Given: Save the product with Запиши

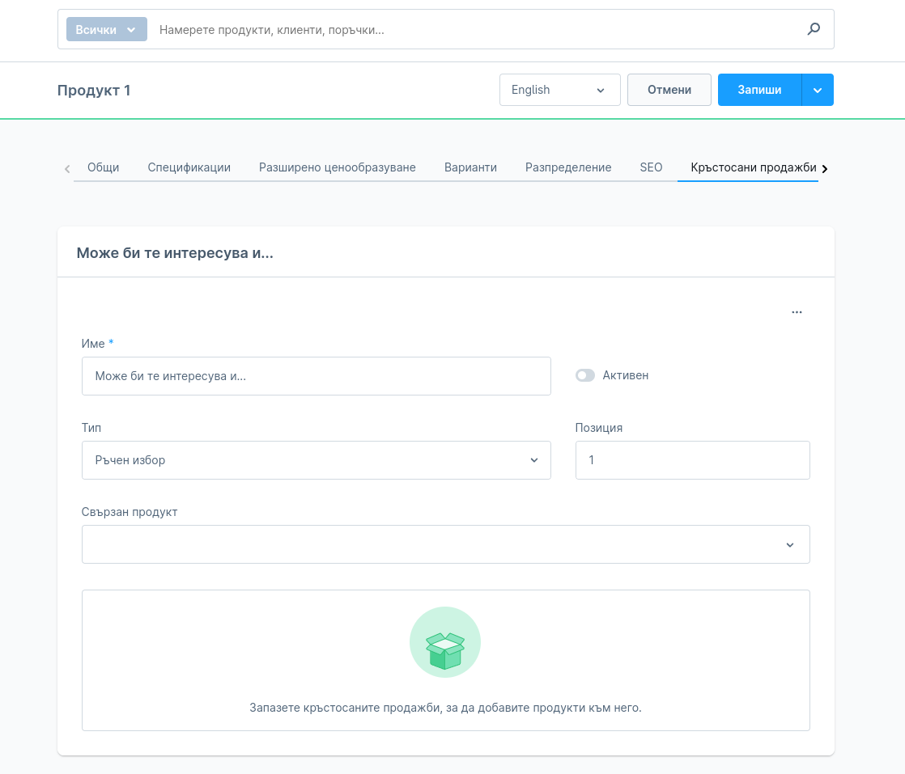Looking at the screenshot, I should tap(759, 90).
